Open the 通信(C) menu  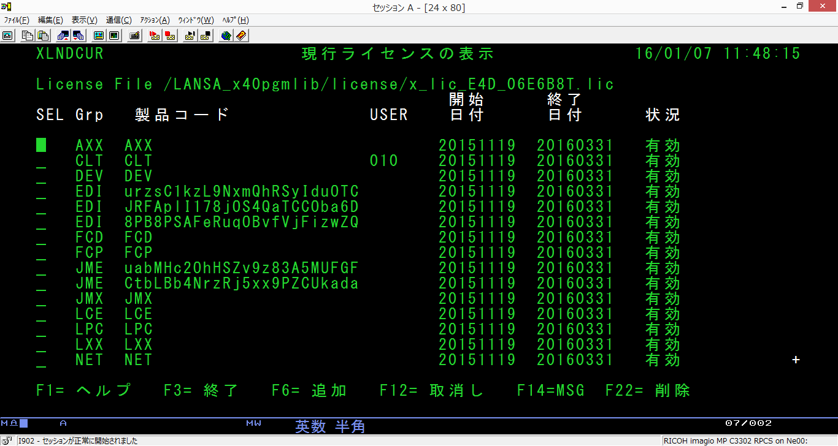[118, 20]
